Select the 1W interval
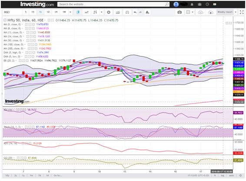 tap(64, 12)
